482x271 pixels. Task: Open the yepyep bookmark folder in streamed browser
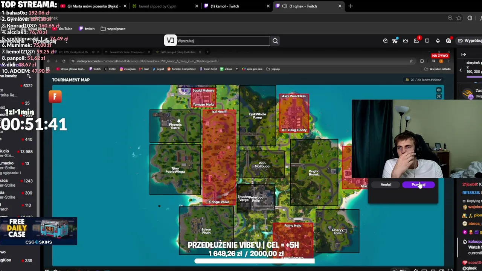point(273,69)
